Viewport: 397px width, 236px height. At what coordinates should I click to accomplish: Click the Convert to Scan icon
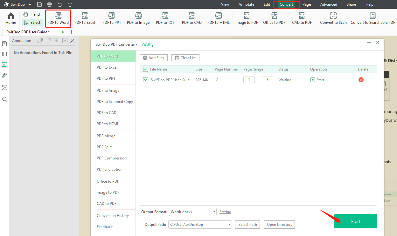(333, 18)
